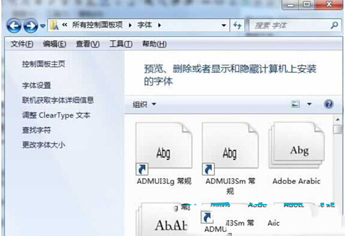Viewport: 345px width, 236px height.
Task: Maximize the fonts window
Action: pos(307,5)
